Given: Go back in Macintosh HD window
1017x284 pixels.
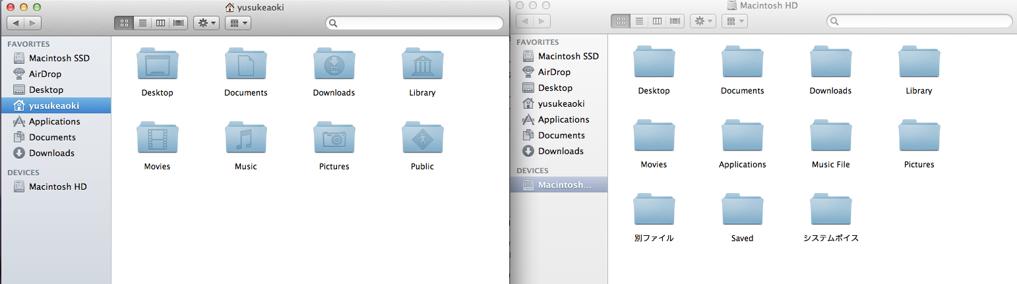Looking at the screenshot, I should pyautogui.click(x=525, y=21).
